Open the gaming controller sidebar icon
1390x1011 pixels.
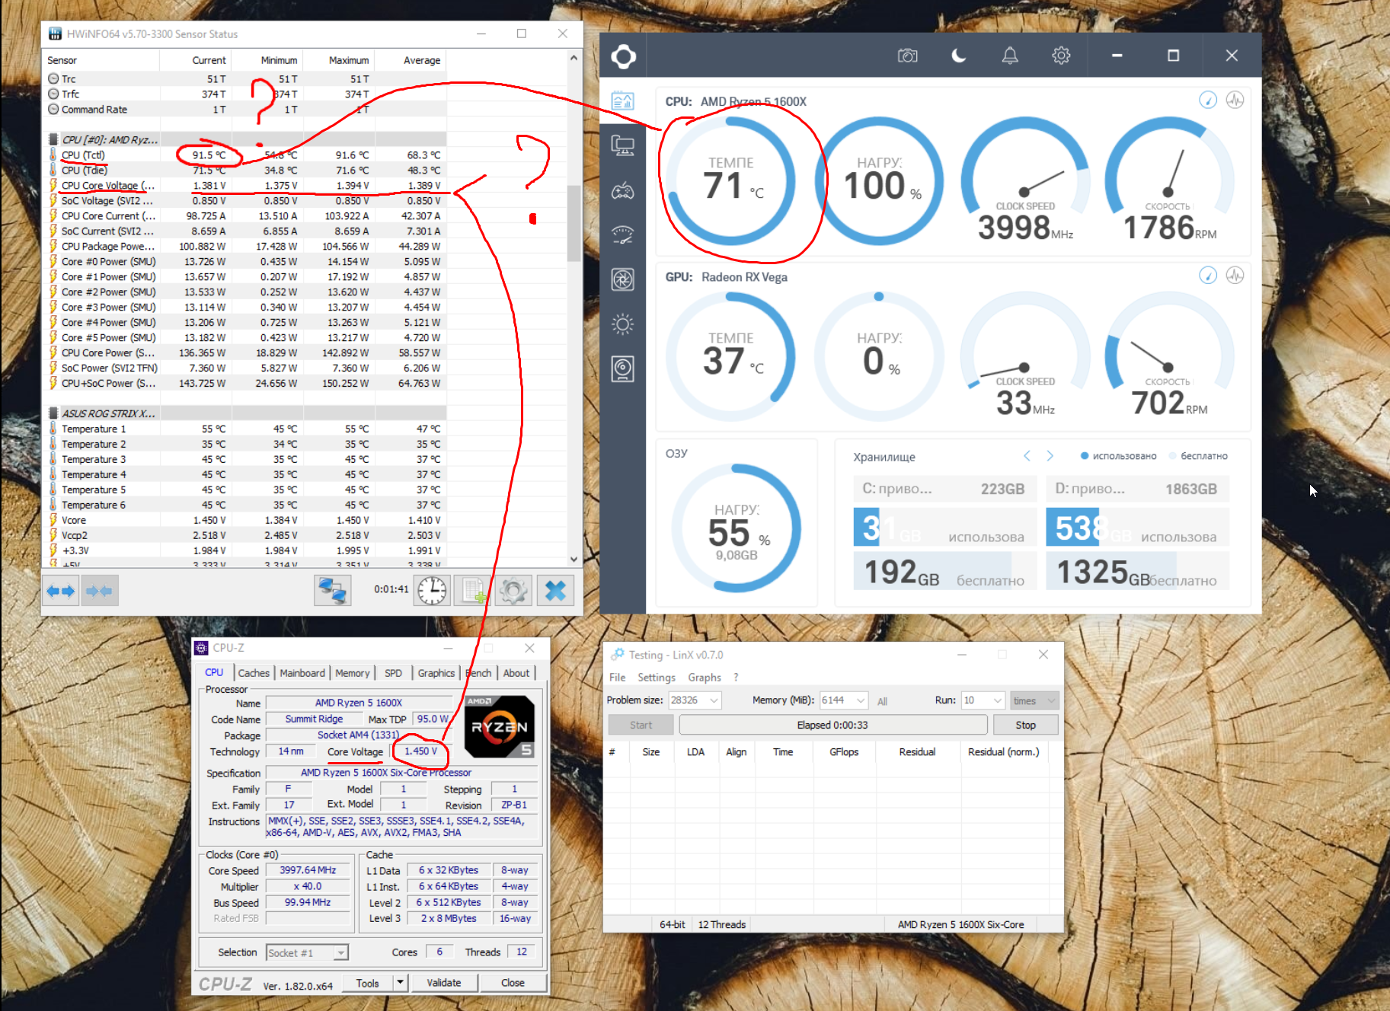click(x=622, y=190)
